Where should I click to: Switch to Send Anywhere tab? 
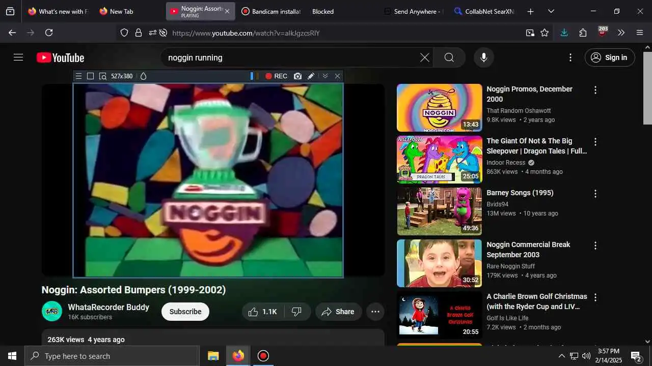(x=413, y=11)
